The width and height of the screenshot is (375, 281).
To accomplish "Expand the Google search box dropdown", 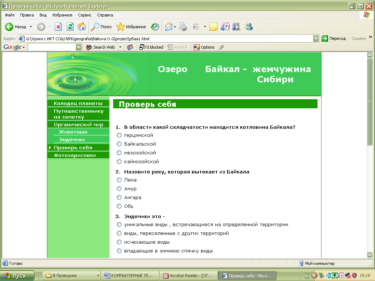I will coord(79,47).
